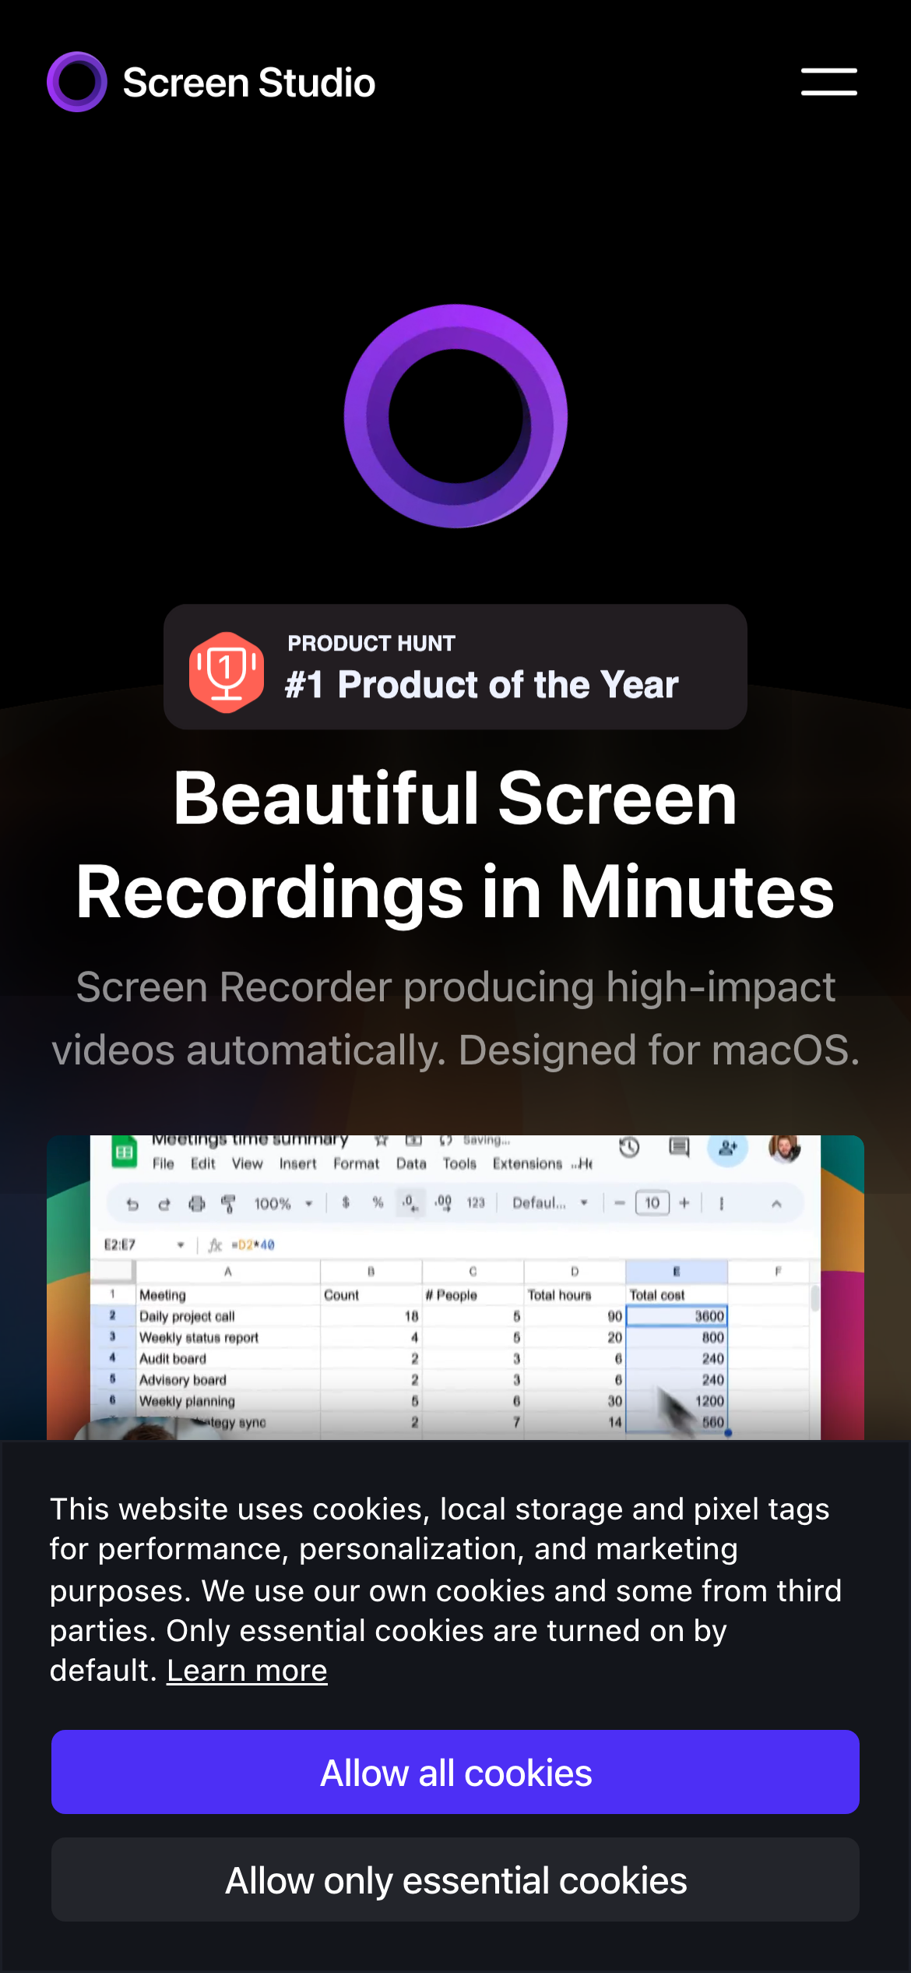Click the plus to increase font size
The width and height of the screenshot is (911, 1973).
(684, 1203)
